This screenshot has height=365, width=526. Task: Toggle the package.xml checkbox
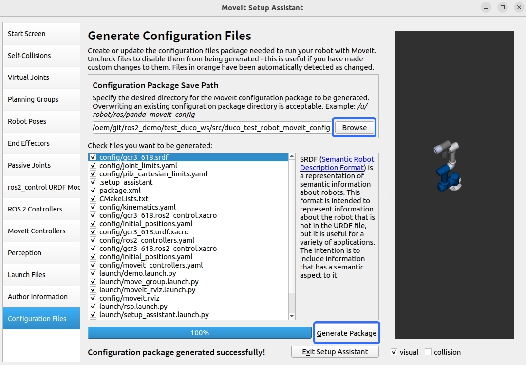[93, 191]
